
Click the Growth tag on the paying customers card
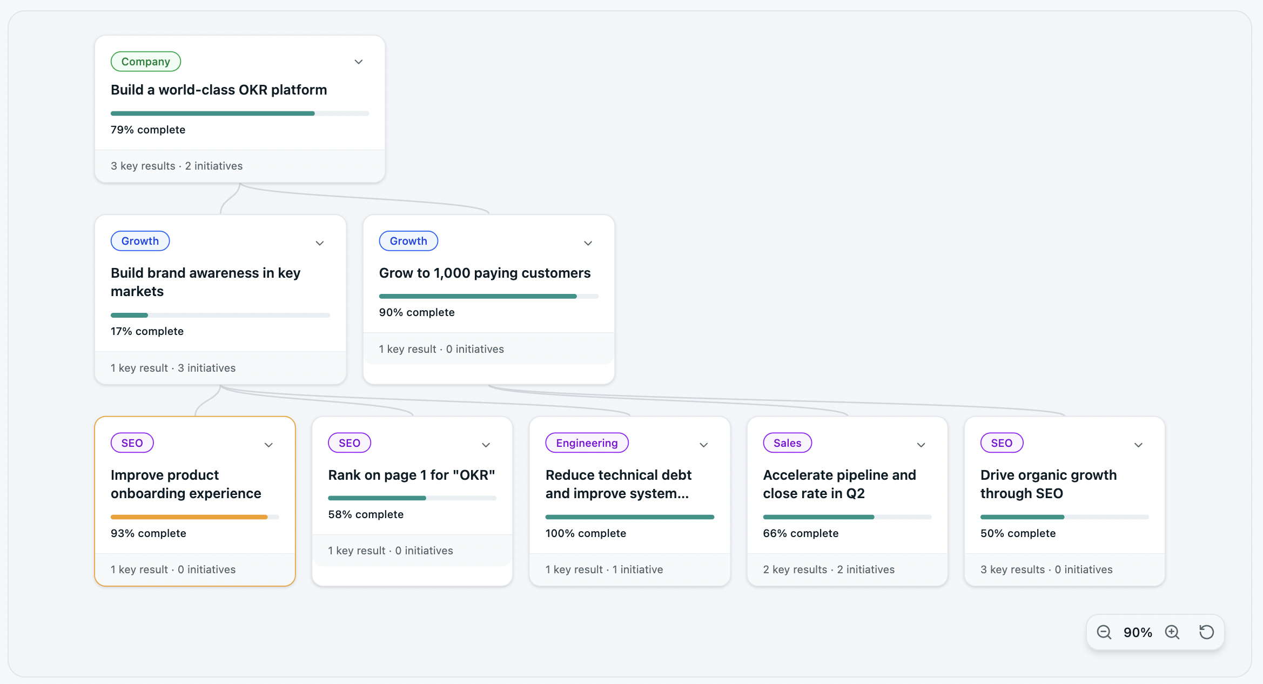(408, 241)
